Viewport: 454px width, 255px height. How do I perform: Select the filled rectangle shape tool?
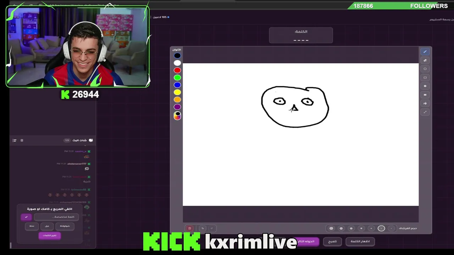pos(425,95)
